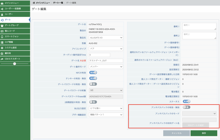Click the personal code card icon

tap(2, 31)
